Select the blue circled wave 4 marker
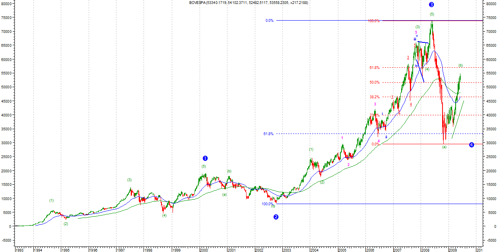Image resolution: width=497 pixels, height=252 pixels. tap(472, 145)
